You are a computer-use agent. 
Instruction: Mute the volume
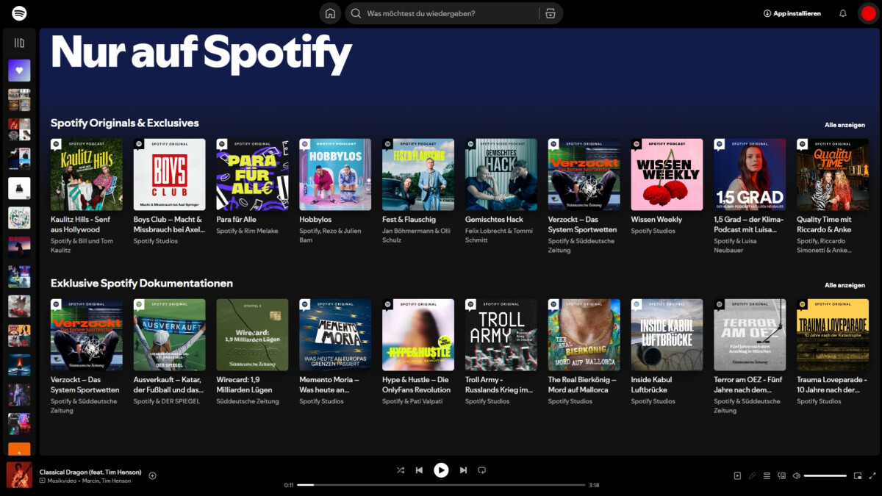tap(795, 475)
